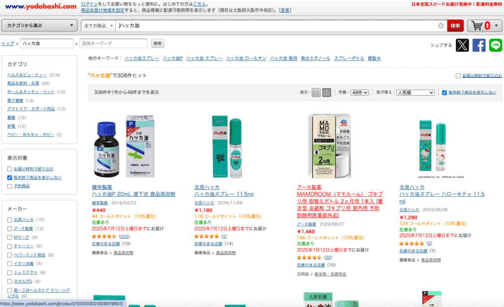Click the red 検索 search button
This screenshot has height=307, width=504.
455,26
